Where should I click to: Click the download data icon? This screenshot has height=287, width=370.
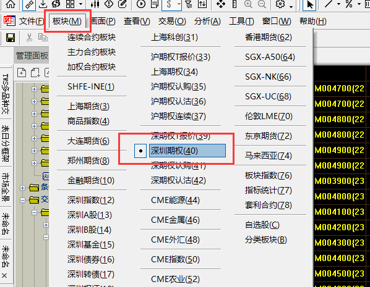point(43,4)
